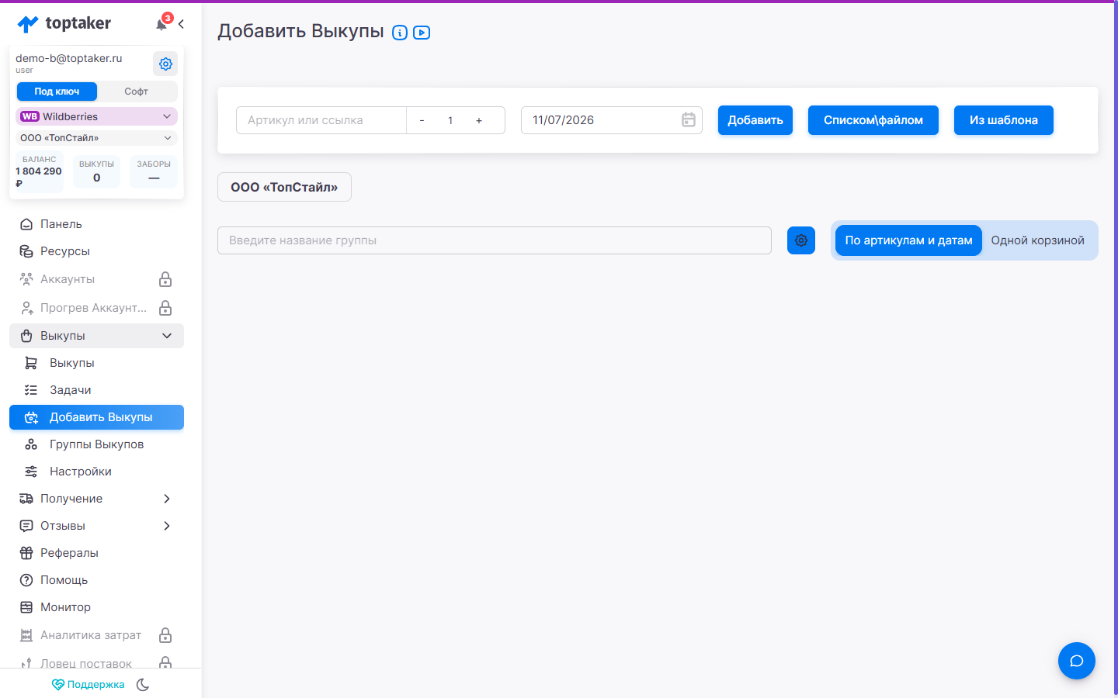Open the notifications bell
Viewport: 1118px width, 698px height.
point(161,24)
